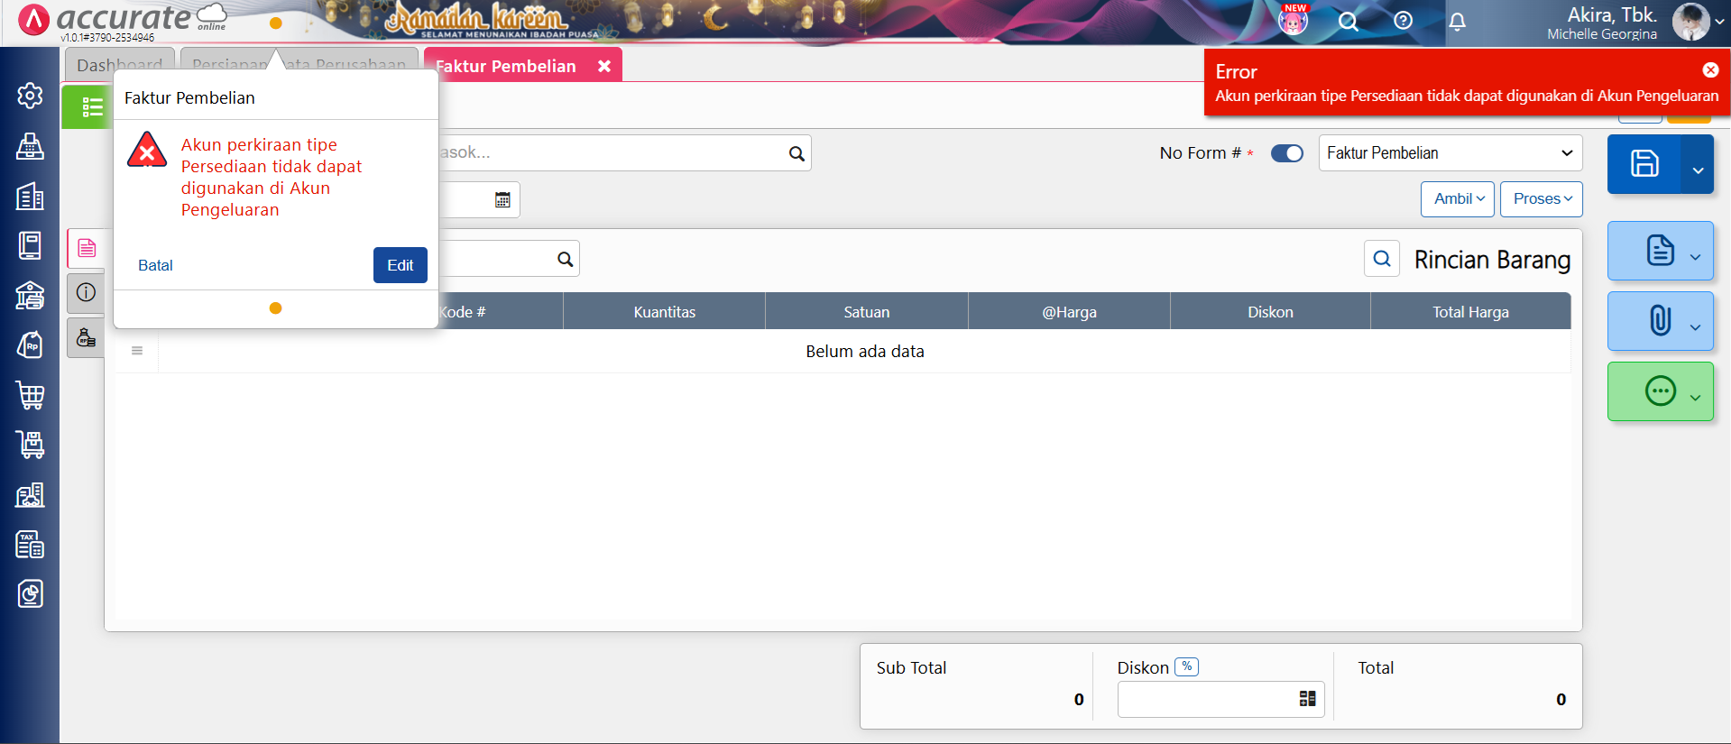Open the Ambil dropdown
1731x744 pixels.
coord(1458,199)
